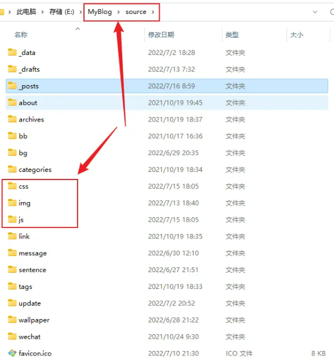The height and width of the screenshot is (359, 334).
Task: Sort by 名称 column header
Action: point(21,35)
